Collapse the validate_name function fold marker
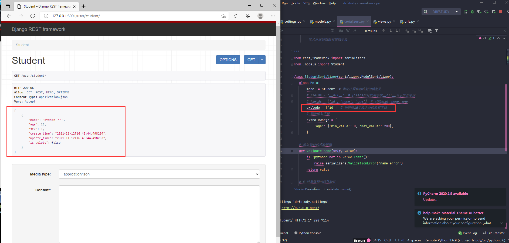The image size is (509, 243). coord(292,151)
